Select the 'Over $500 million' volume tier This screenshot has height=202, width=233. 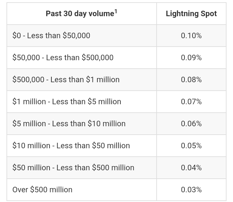pos(42,190)
